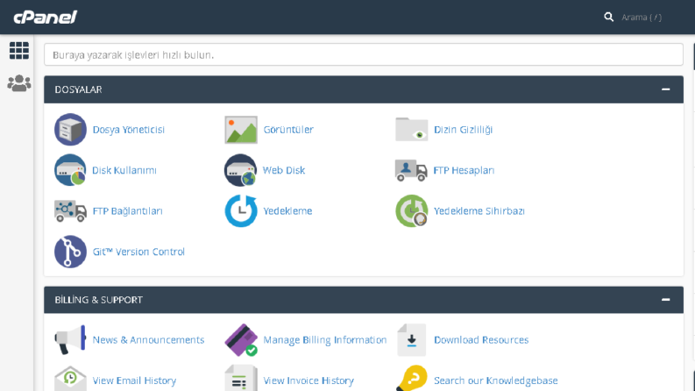Launch the Yedekleme Sihirbazı icon
Screen dimensions: 695x391
(411, 211)
